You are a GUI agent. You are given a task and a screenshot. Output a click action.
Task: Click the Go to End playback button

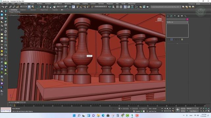pos(173,108)
